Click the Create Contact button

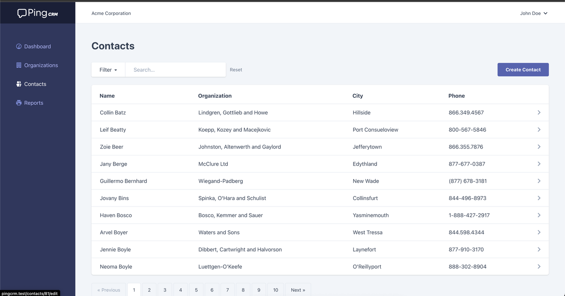[x=523, y=70]
